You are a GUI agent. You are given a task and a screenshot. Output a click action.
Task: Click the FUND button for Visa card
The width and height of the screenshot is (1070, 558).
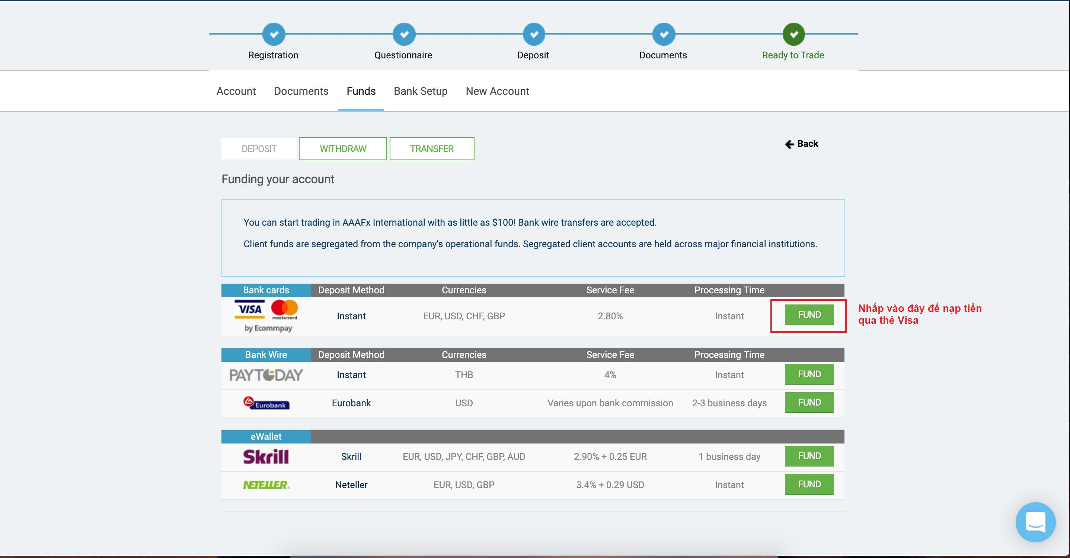pyautogui.click(x=809, y=315)
